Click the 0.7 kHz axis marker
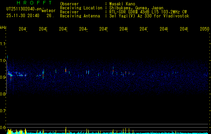This screenshot has width=211, height=134. [x=3, y=111]
